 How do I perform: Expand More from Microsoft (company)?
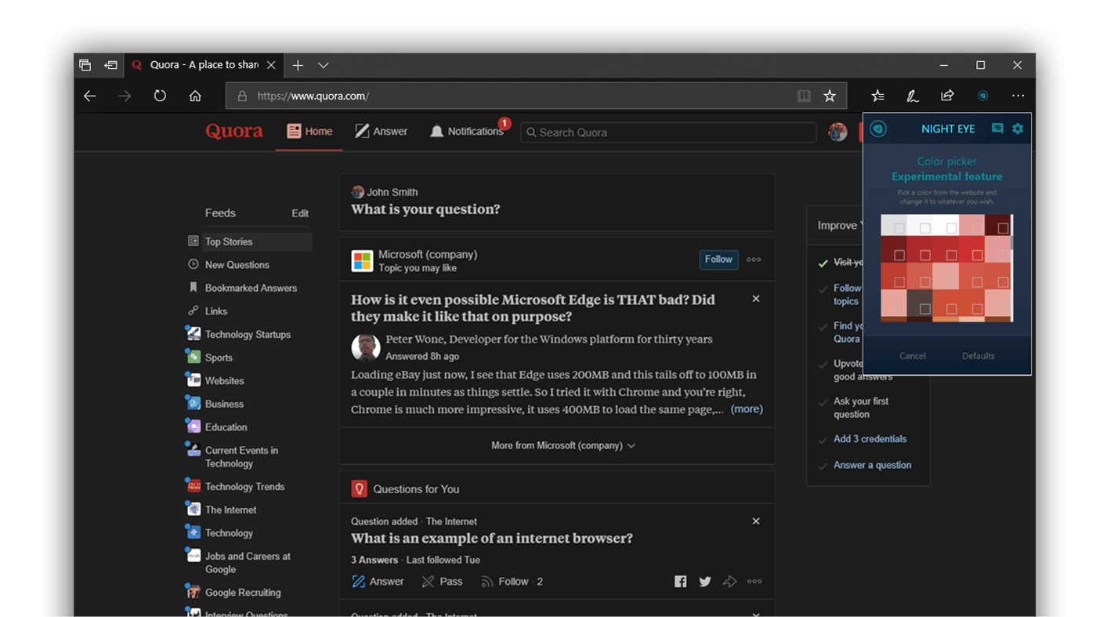coord(562,445)
